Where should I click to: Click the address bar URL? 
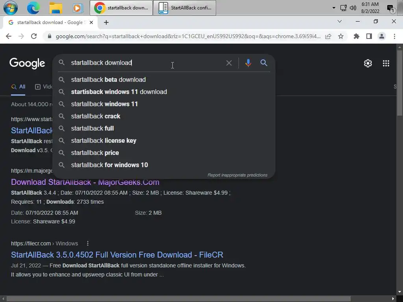click(x=188, y=36)
